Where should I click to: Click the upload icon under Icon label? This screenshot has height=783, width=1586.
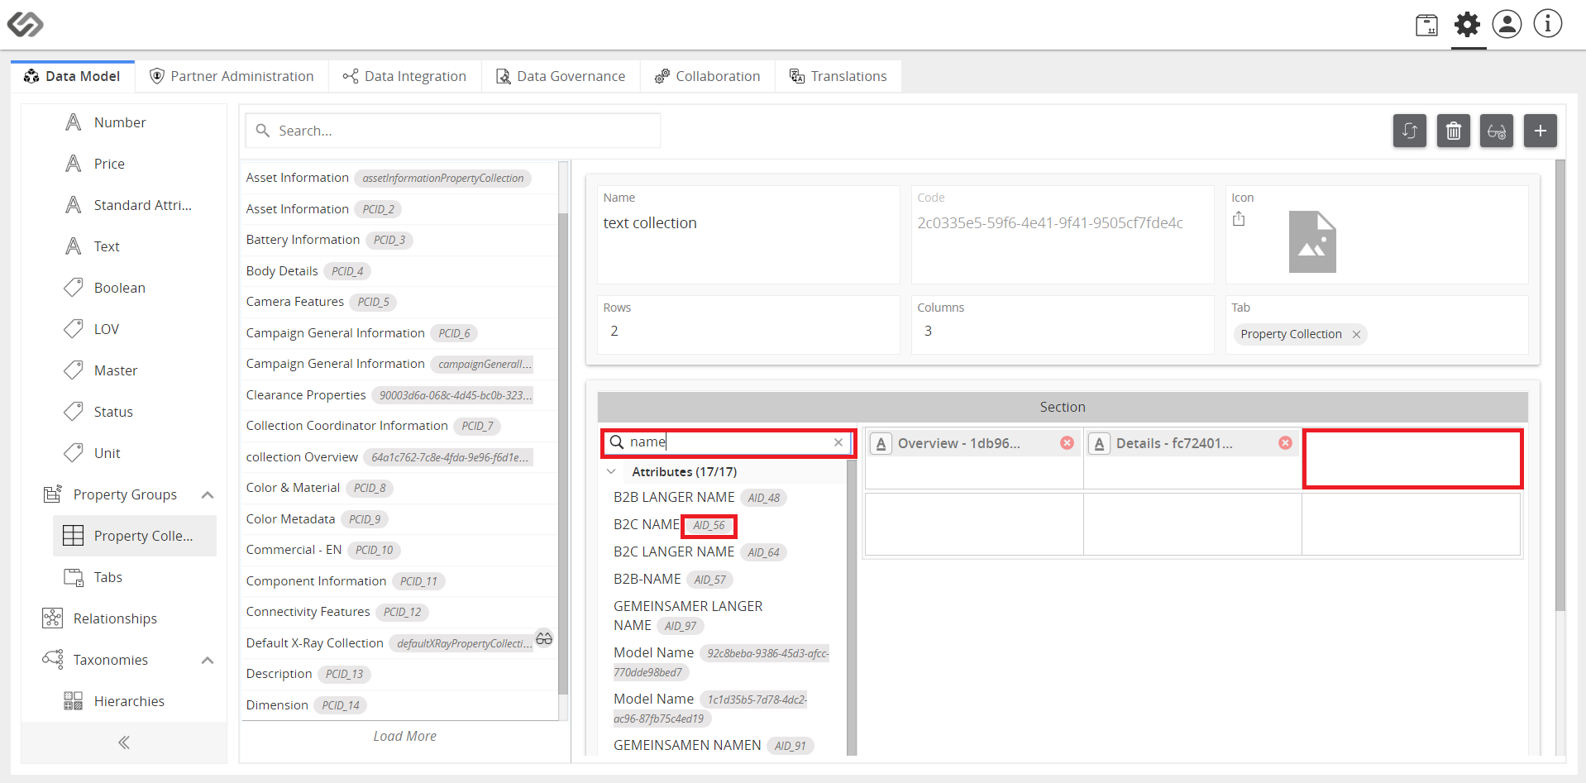click(1239, 219)
